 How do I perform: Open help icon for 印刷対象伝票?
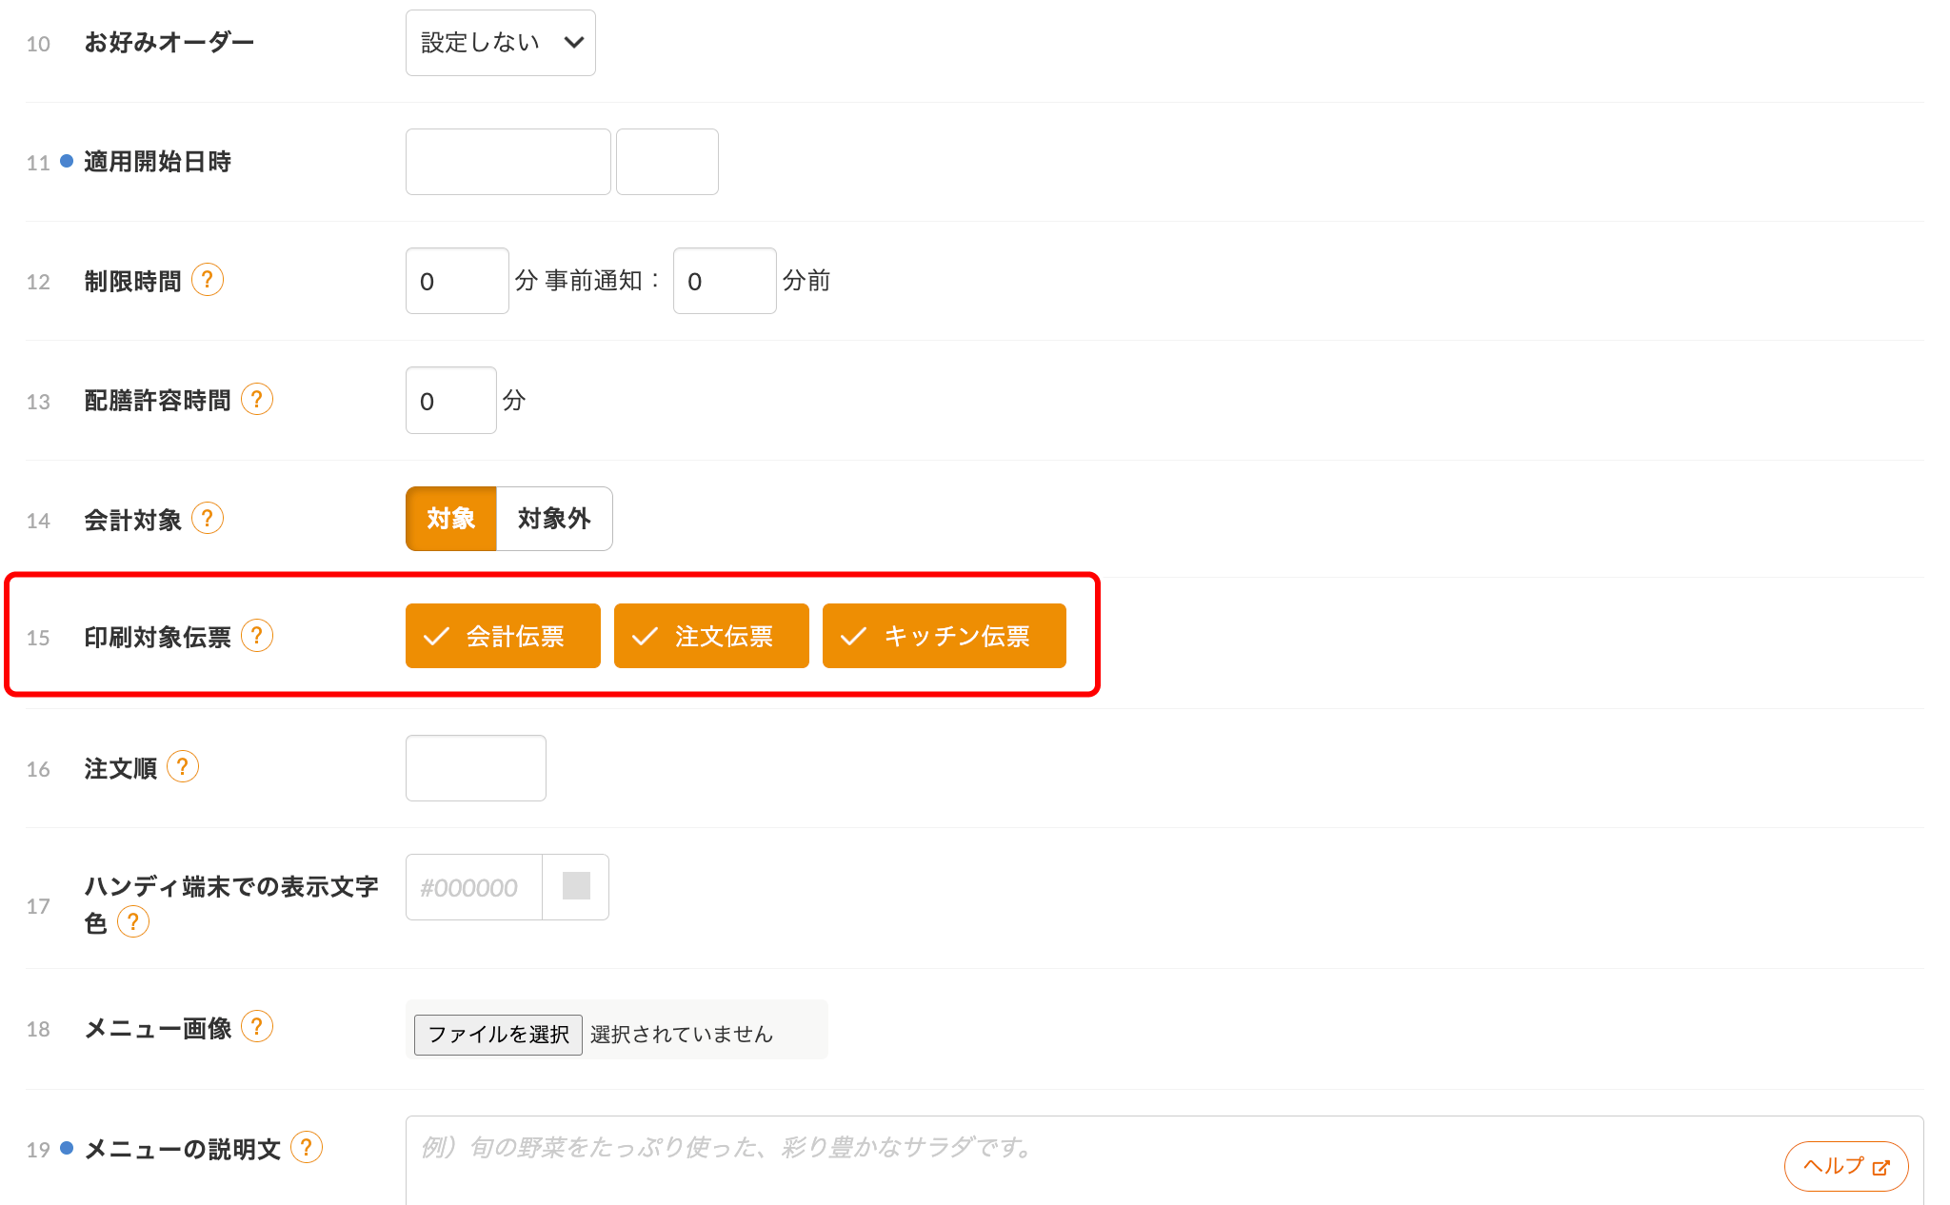[x=257, y=636]
